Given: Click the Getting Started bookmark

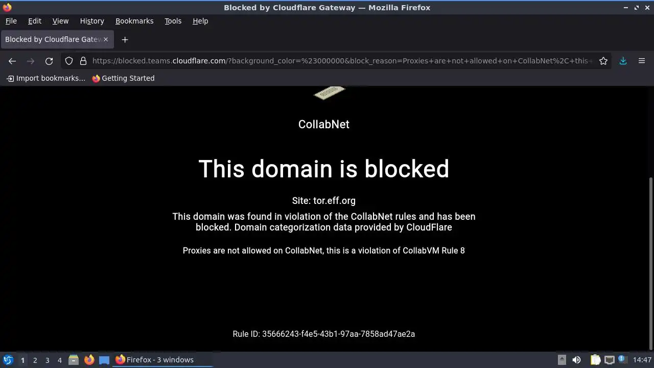Looking at the screenshot, I should pos(123,78).
